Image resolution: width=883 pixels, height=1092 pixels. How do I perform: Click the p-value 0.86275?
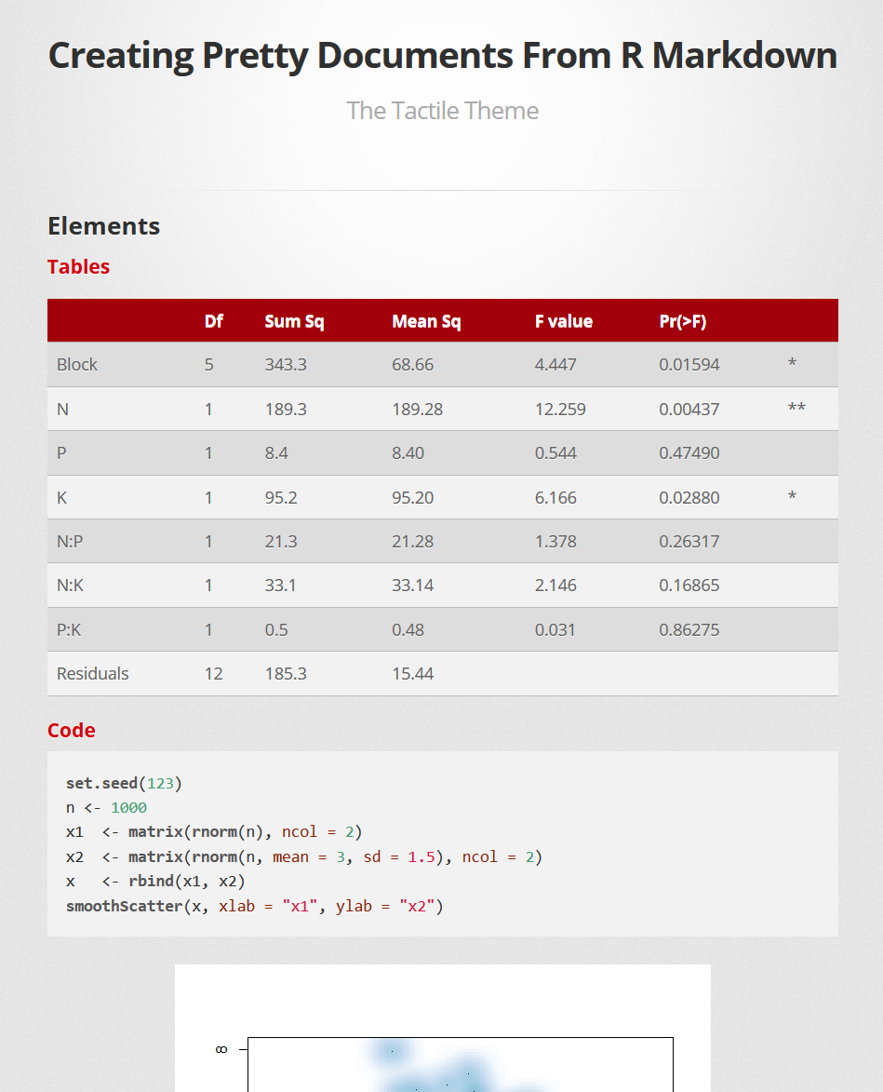point(689,629)
